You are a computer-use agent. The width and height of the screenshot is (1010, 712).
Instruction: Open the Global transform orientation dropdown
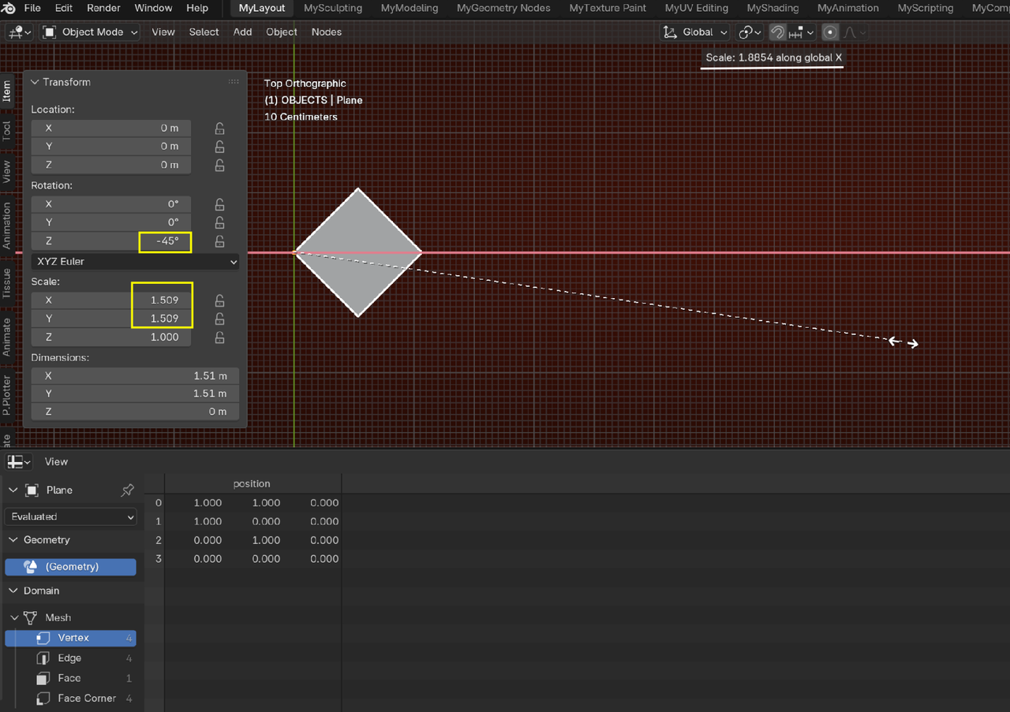pos(695,32)
